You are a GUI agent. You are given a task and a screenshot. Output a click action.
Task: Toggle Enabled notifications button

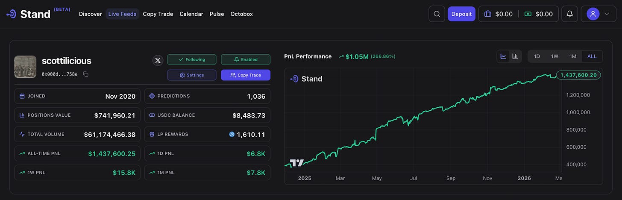point(246,59)
